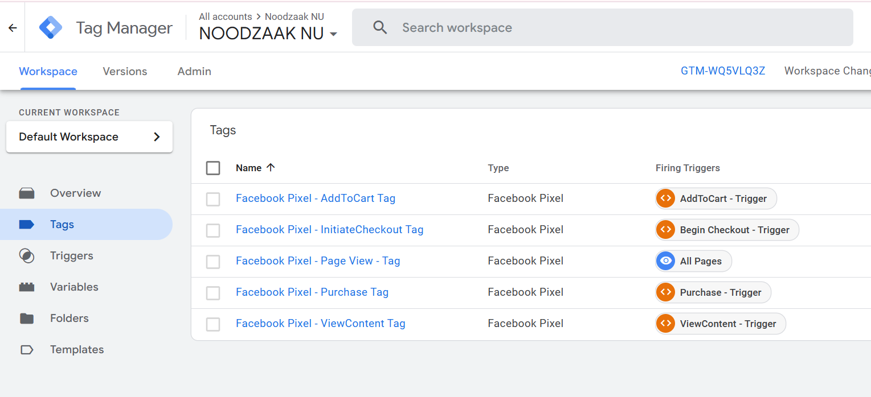The image size is (871, 397).
Task: Tick the select-all checkbox in header
Action: 213,168
